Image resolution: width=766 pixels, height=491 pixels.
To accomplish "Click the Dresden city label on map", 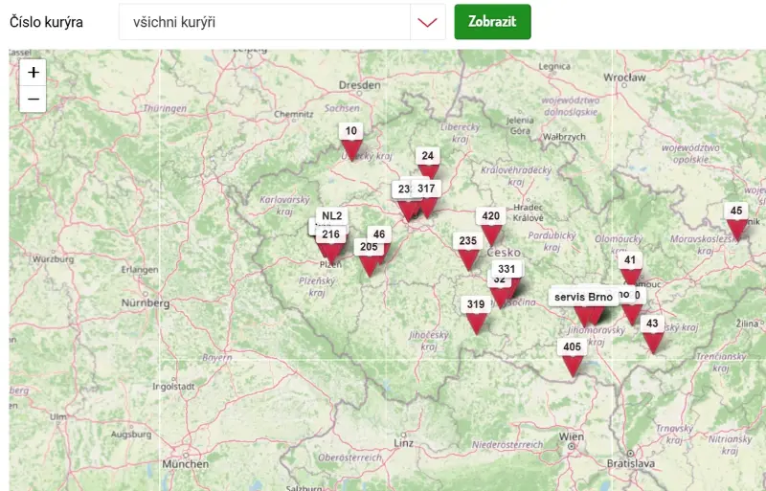I will 360,85.
